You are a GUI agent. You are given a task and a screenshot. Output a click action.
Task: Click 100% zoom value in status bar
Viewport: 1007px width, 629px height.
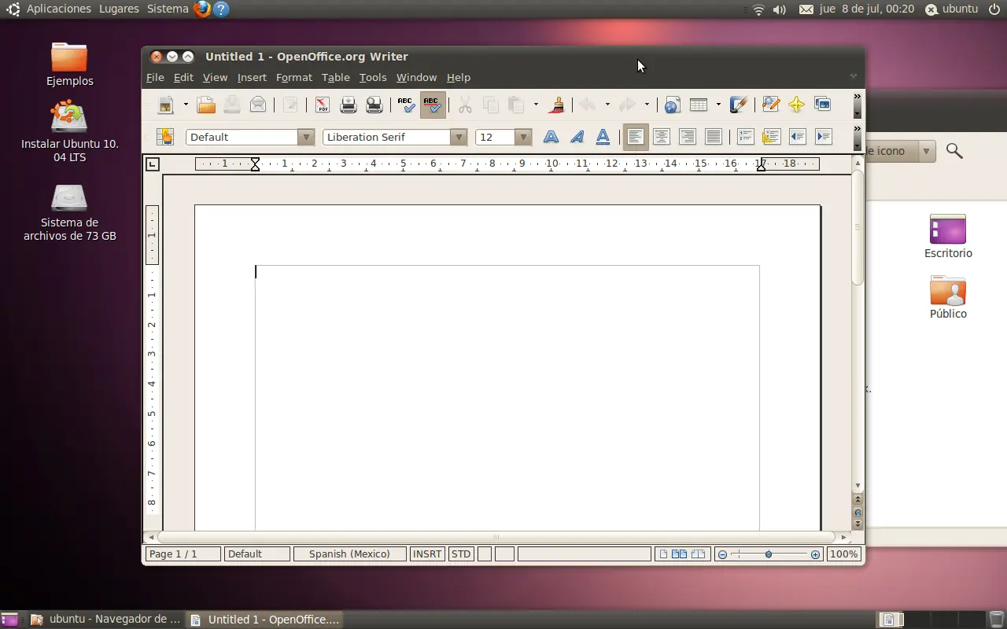pyautogui.click(x=843, y=554)
